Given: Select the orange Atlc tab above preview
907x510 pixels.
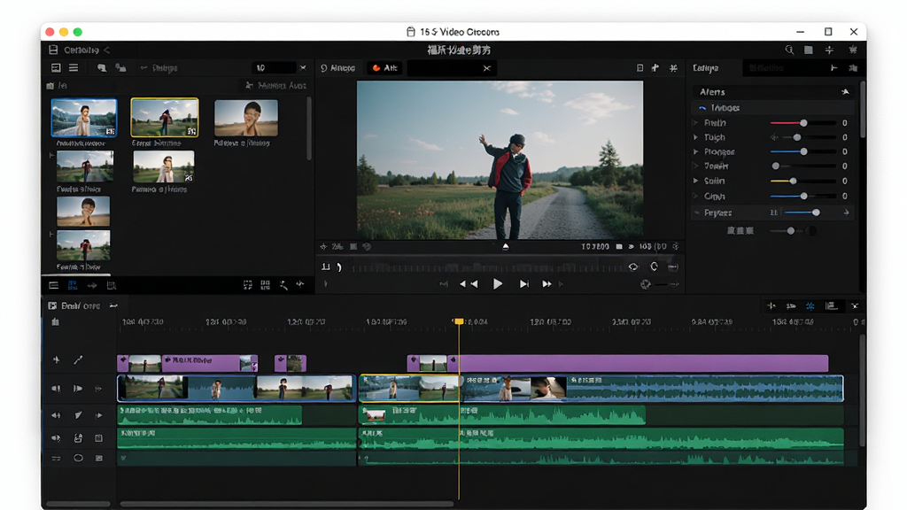Looking at the screenshot, I should [x=384, y=67].
